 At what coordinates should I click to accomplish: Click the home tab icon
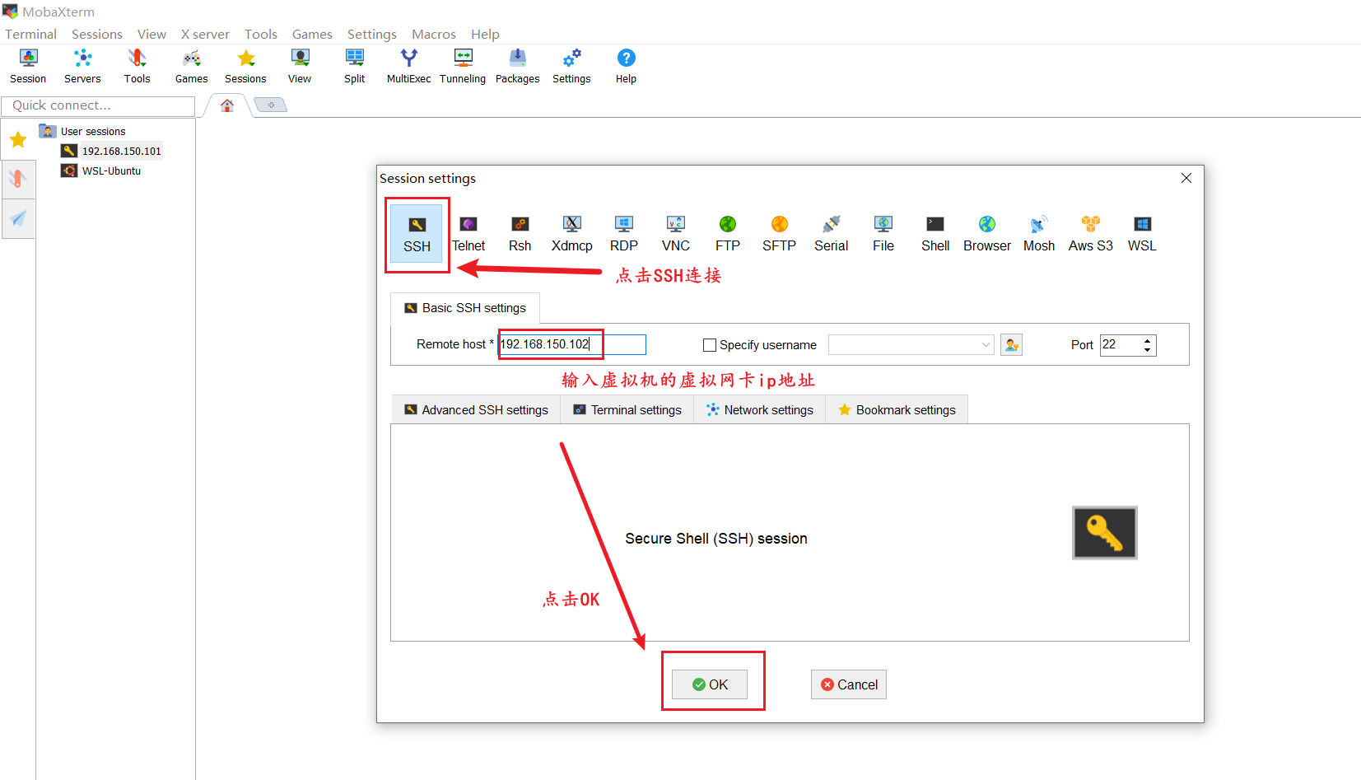pyautogui.click(x=227, y=105)
